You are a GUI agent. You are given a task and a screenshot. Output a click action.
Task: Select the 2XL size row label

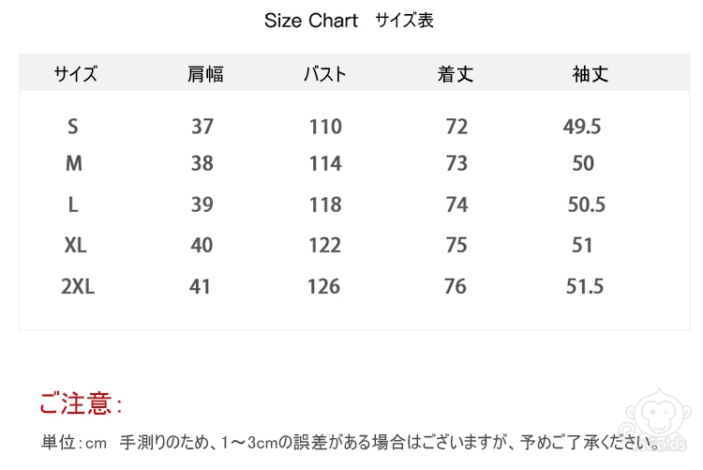78,287
